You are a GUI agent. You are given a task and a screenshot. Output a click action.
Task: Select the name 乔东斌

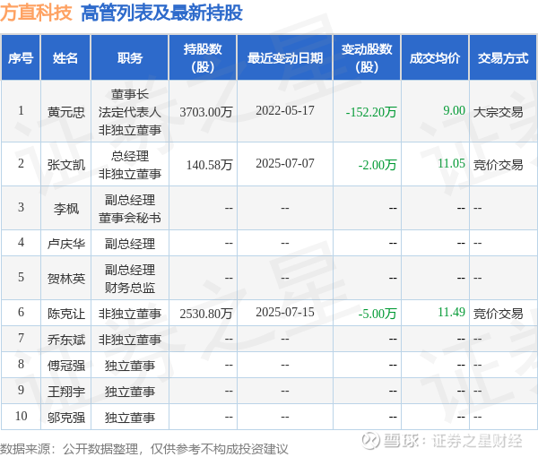tap(65, 340)
